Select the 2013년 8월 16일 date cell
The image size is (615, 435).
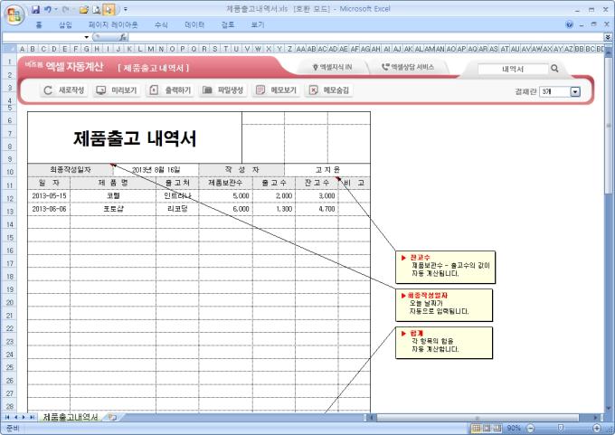(156, 170)
